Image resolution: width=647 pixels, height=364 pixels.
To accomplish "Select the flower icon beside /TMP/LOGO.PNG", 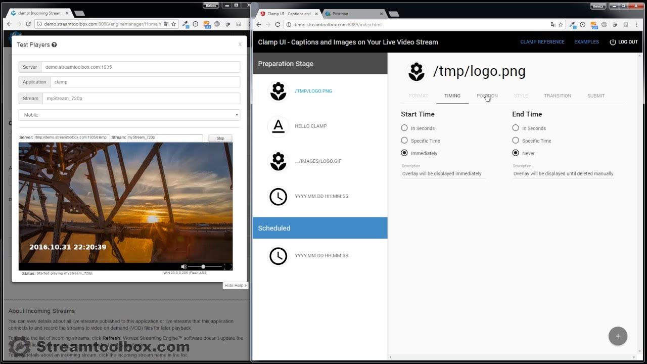I will click(278, 91).
